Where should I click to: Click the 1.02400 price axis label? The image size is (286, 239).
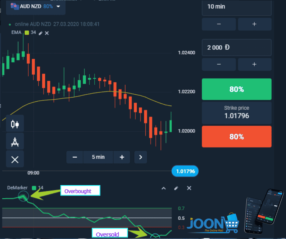click(187, 53)
